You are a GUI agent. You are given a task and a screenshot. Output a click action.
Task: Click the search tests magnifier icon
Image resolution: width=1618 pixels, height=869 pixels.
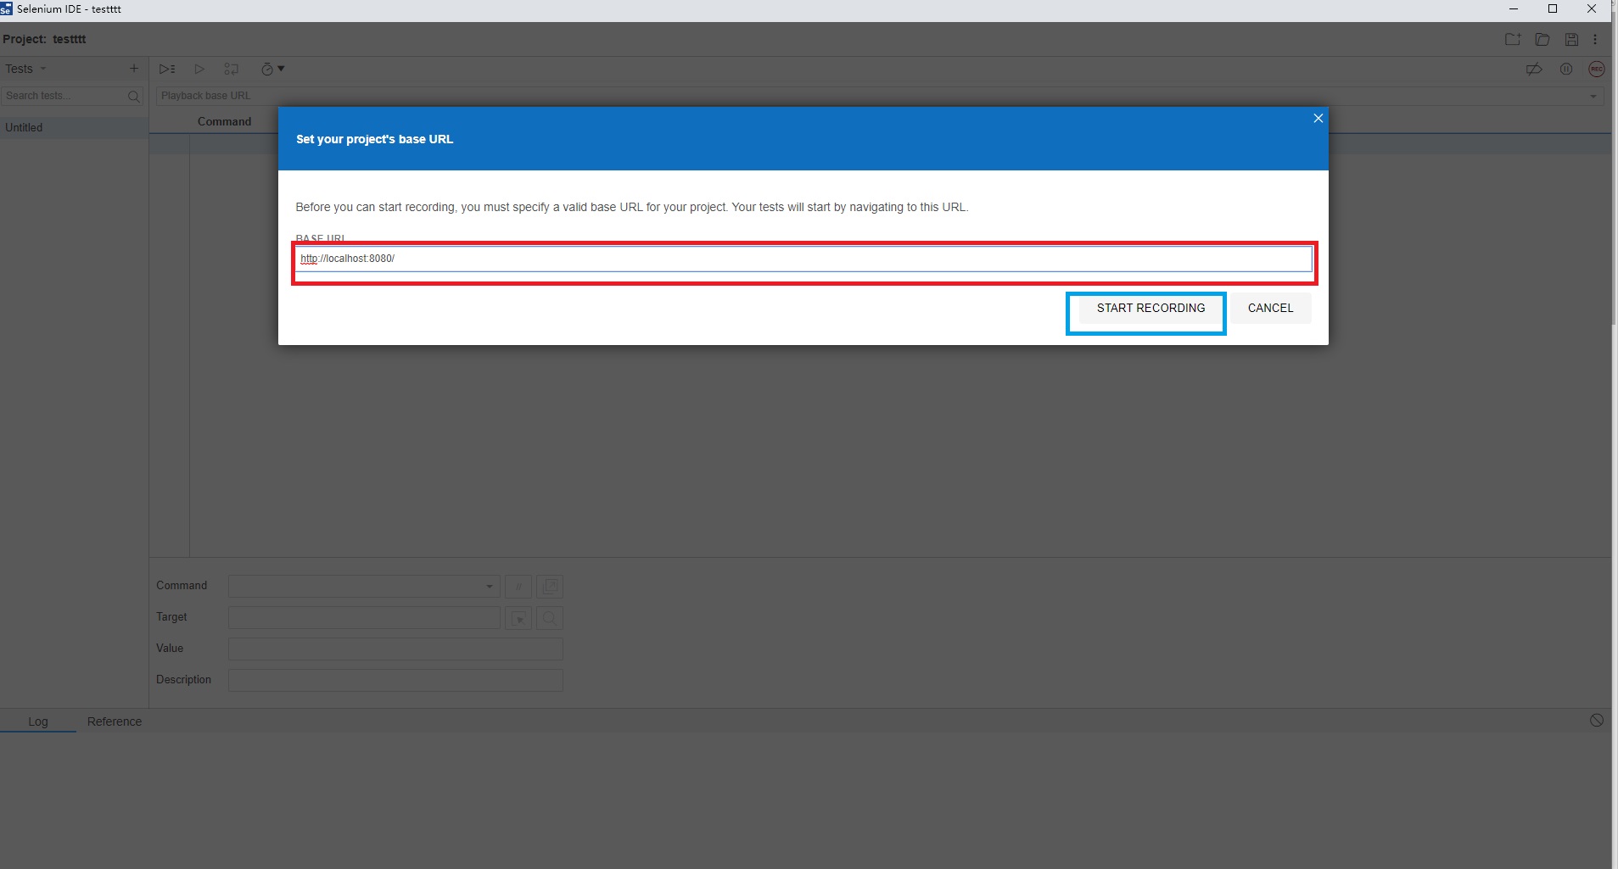click(133, 97)
